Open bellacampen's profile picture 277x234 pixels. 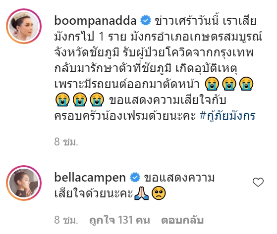point(24,183)
